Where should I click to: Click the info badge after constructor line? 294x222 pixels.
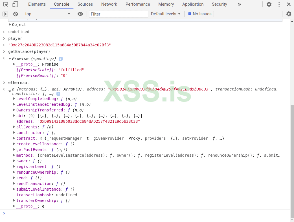coord(58,94)
